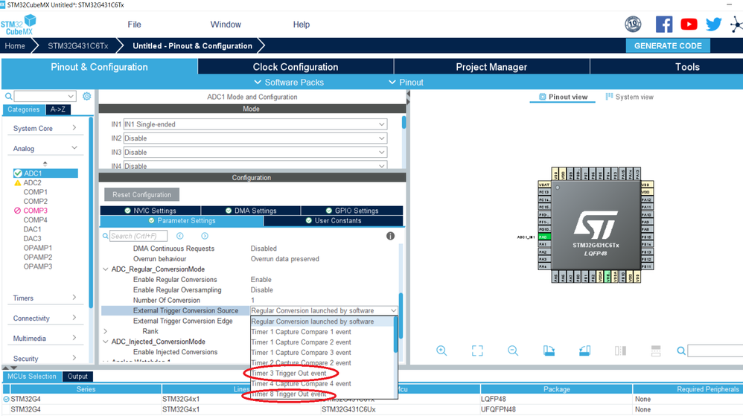The width and height of the screenshot is (743, 416).
Task: Expand Timers category
Action: tap(45, 298)
